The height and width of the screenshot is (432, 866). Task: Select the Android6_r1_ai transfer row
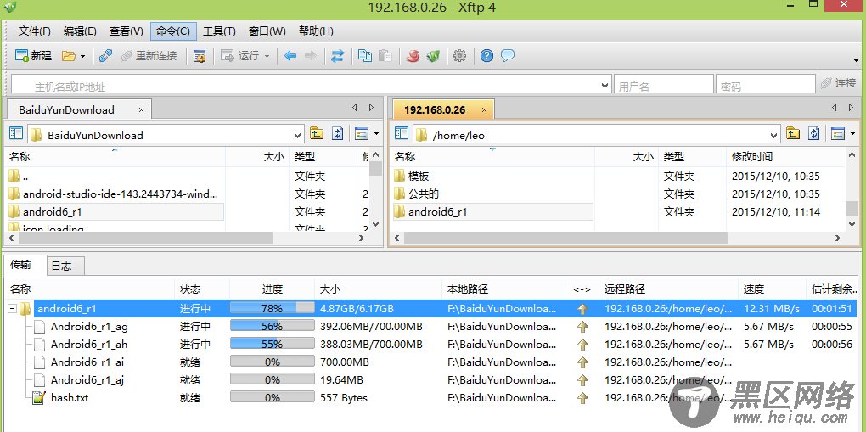tap(430, 362)
